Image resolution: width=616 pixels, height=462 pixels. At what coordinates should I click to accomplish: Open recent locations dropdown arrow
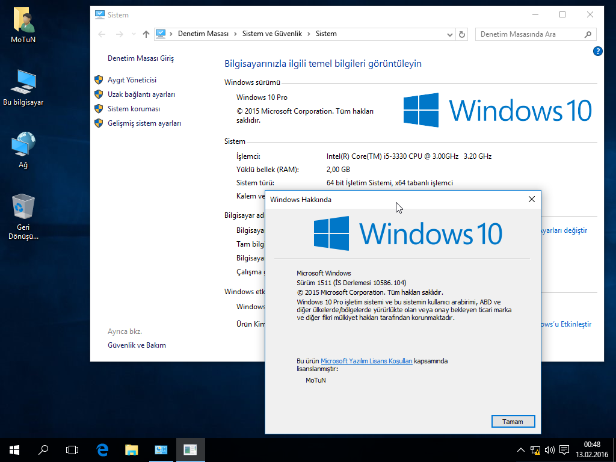pyautogui.click(x=134, y=34)
